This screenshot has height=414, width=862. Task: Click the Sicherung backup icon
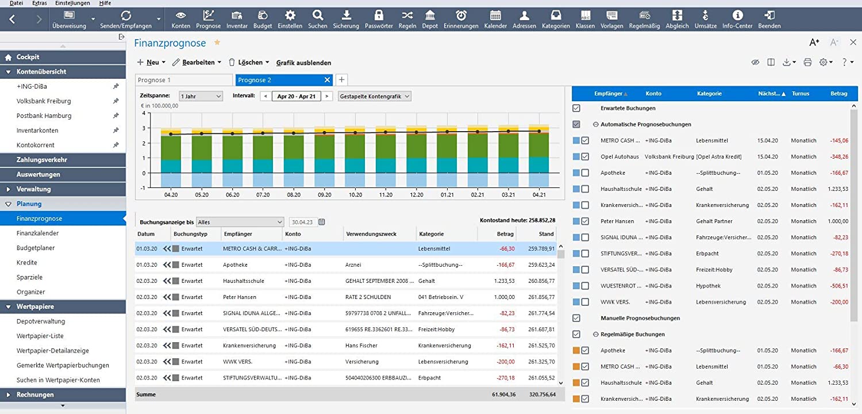click(x=346, y=16)
